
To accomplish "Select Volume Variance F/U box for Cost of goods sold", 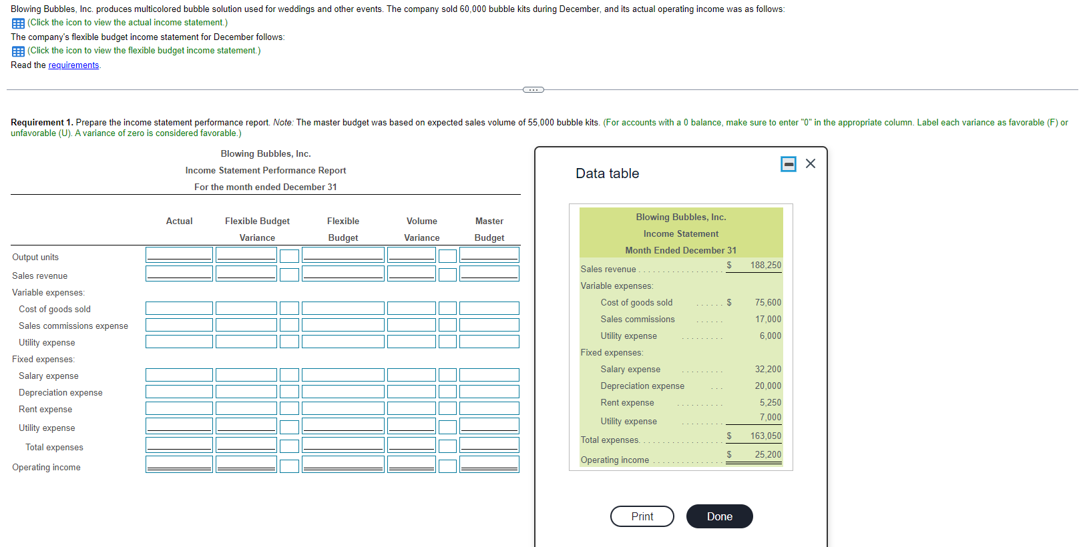I will click(447, 308).
